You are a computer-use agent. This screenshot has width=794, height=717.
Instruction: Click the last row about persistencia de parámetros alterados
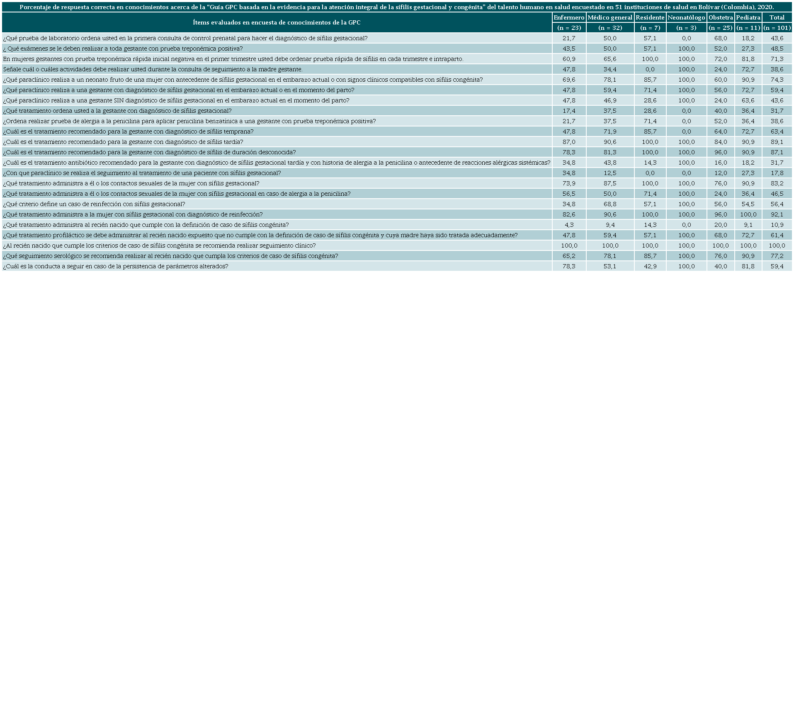[x=115, y=266]
